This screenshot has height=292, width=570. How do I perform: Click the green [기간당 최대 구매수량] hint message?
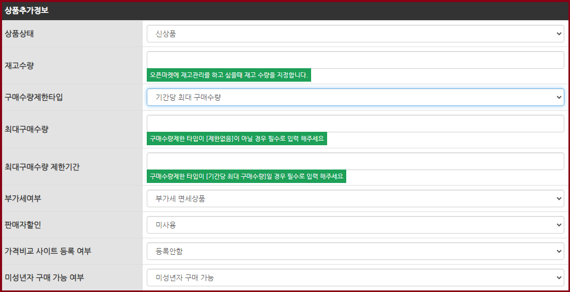tap(247, 177)
